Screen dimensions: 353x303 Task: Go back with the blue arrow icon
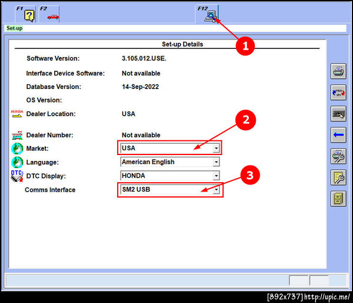pos(338,135)
